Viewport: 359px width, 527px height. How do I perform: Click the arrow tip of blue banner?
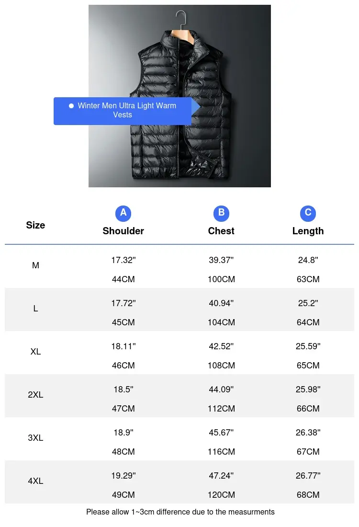pos(196,107)
